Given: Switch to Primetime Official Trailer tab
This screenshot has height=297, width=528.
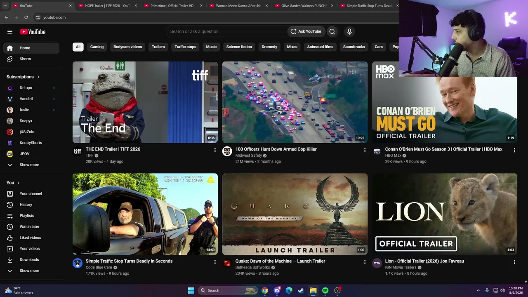Looking at the screenshot, I should click(x=172, y=6).
